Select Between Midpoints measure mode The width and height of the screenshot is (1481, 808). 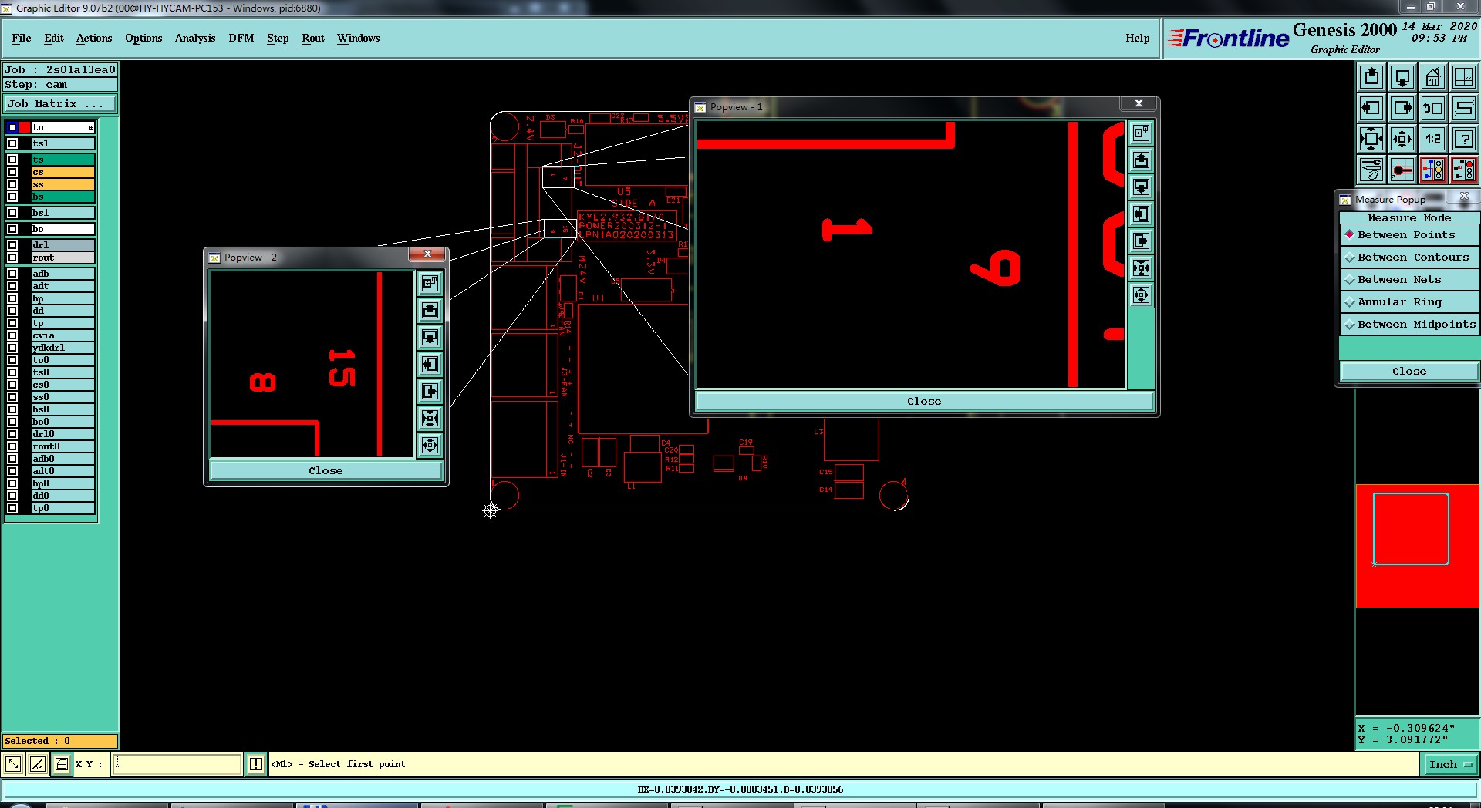point(1408,325)
